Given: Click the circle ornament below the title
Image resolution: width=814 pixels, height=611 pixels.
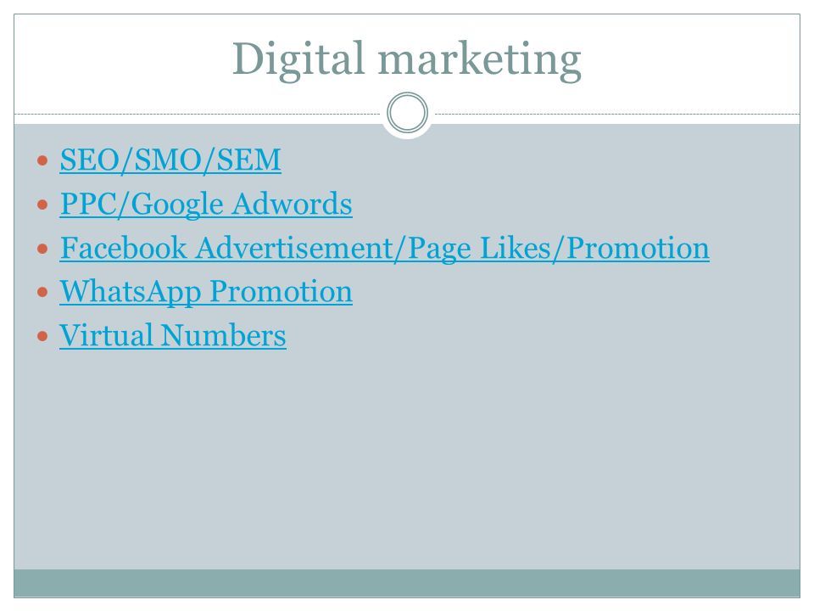Looking at the screenshot, I should 408,113.
